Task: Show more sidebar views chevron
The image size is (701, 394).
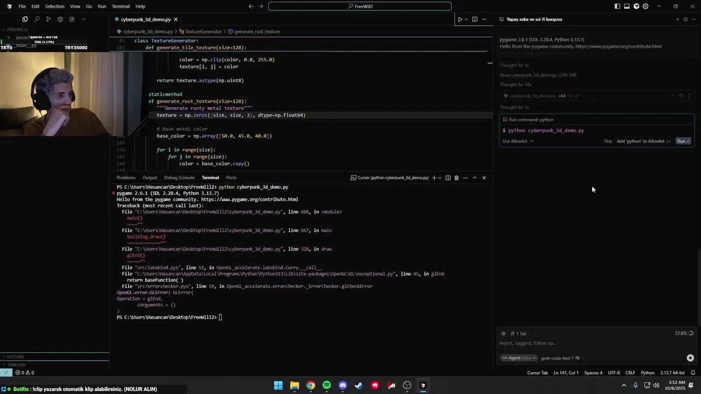Action: click(x=83, y=19)
